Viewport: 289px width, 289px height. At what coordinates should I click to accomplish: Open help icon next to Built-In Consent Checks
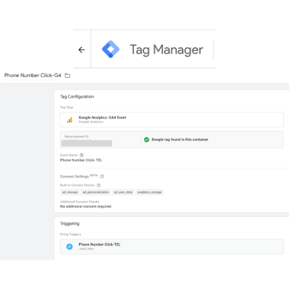pyautogui.click(x=99, y=185)
